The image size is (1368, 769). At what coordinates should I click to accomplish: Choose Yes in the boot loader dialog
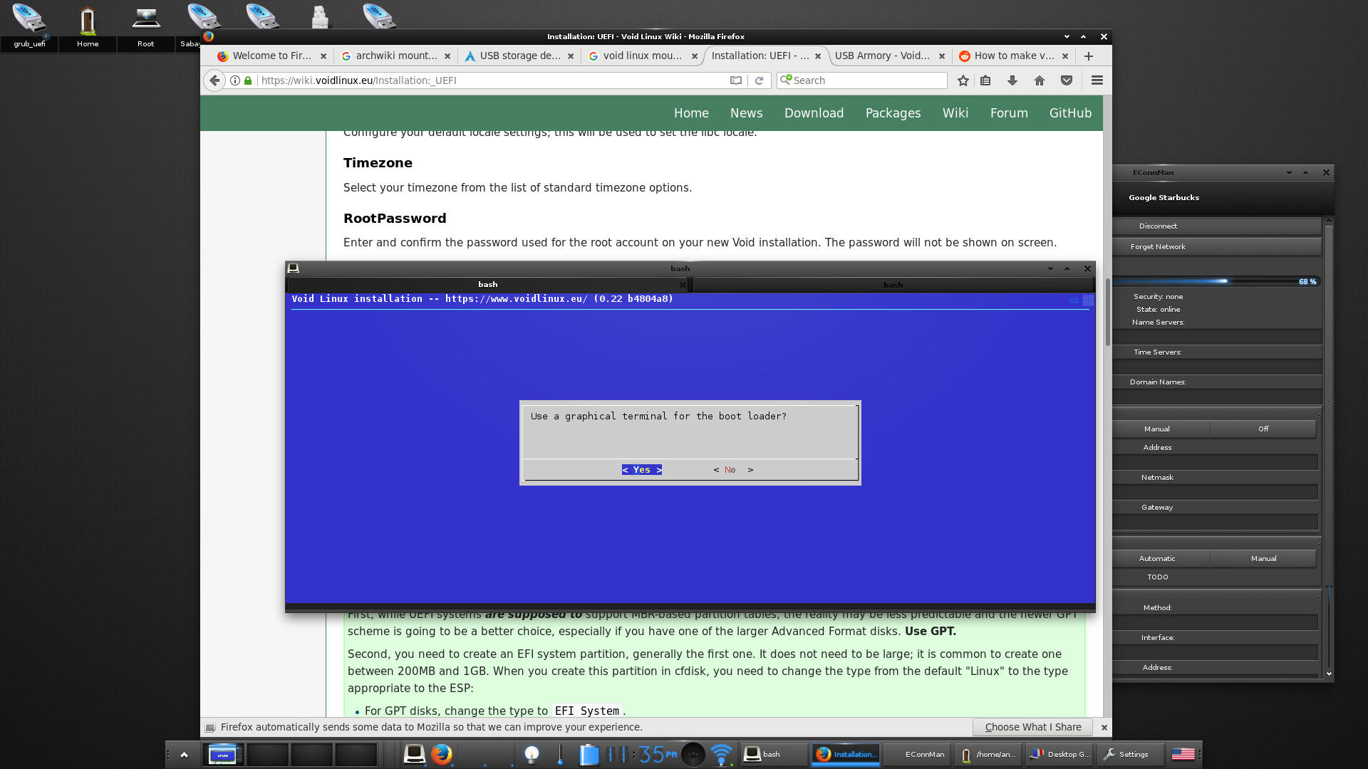642,470
